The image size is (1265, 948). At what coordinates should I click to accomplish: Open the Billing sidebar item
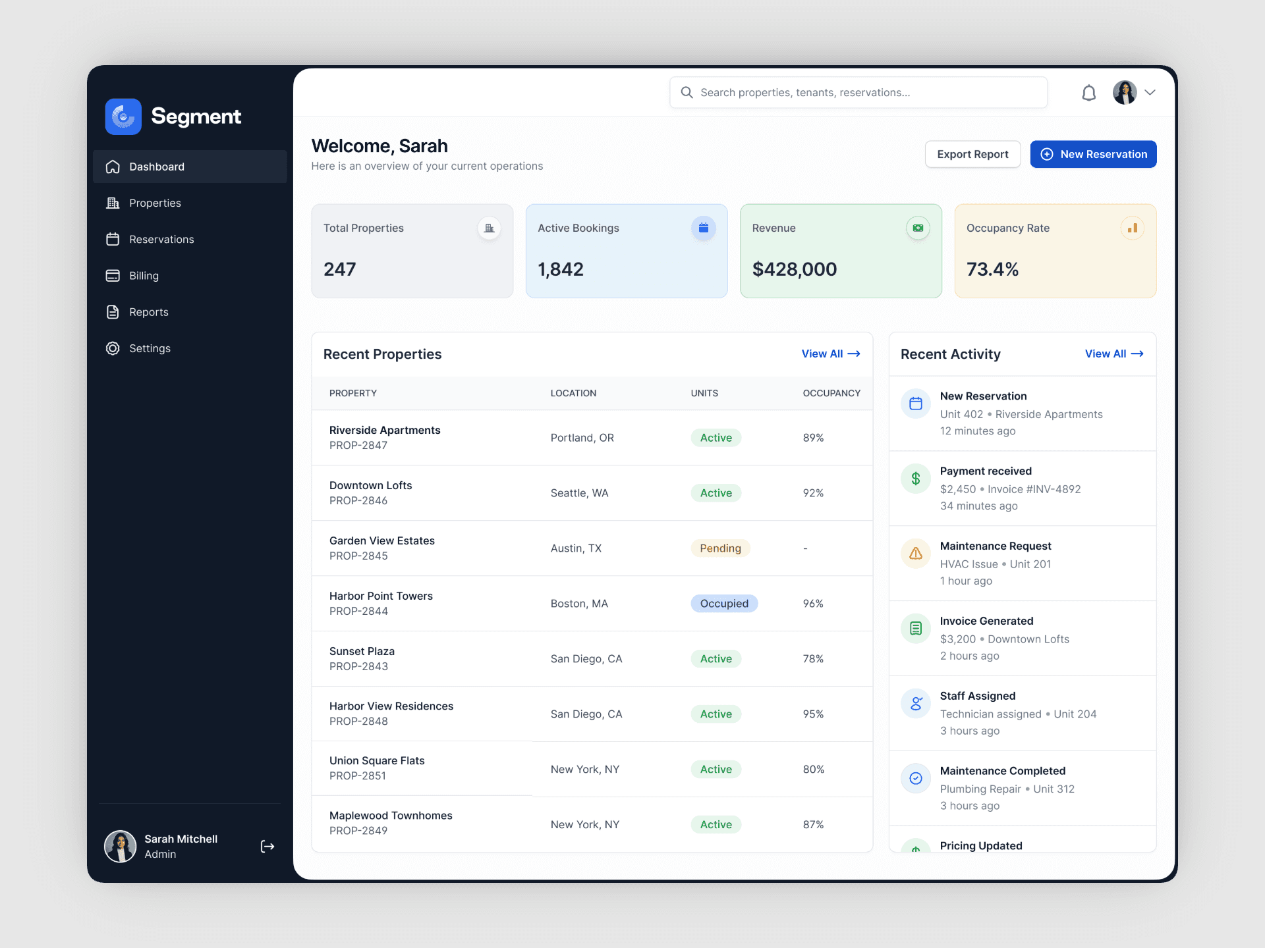[x=144, y=276]
